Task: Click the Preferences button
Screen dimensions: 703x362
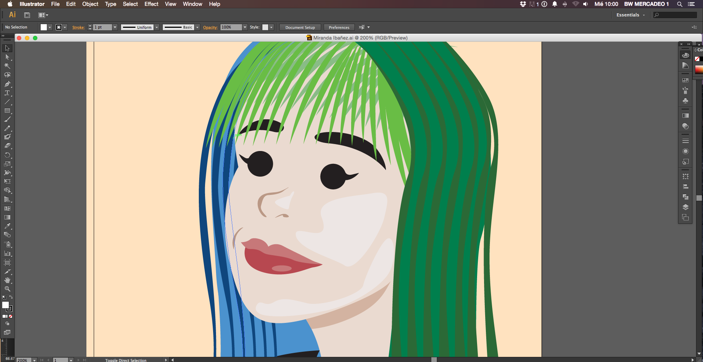Action: (x=339, y=27)
